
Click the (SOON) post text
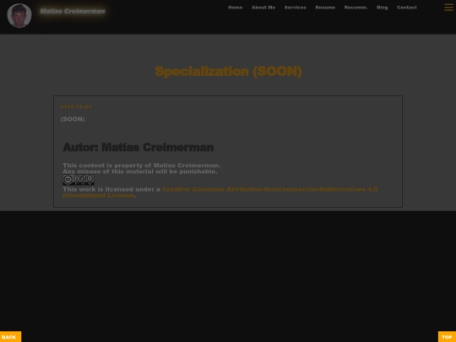click(73, 119)
